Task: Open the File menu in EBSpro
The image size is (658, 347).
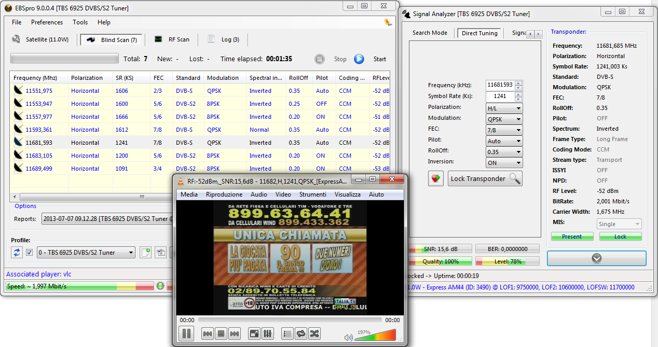Action: coord(17,22)
